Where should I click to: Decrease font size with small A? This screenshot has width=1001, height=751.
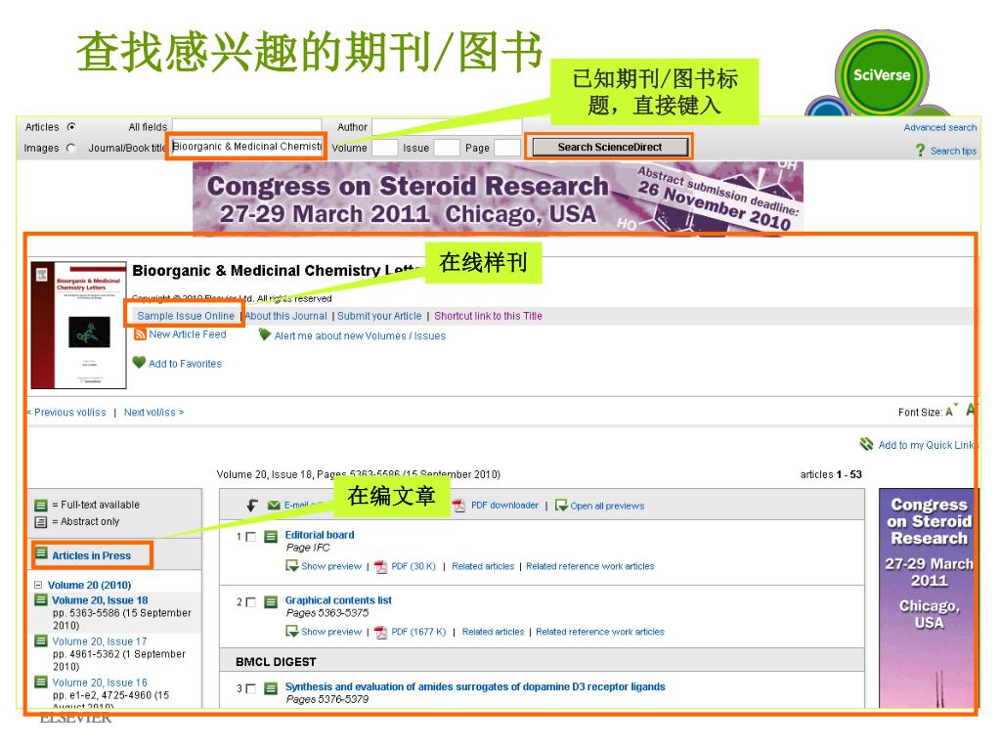[x=951, y=411]
